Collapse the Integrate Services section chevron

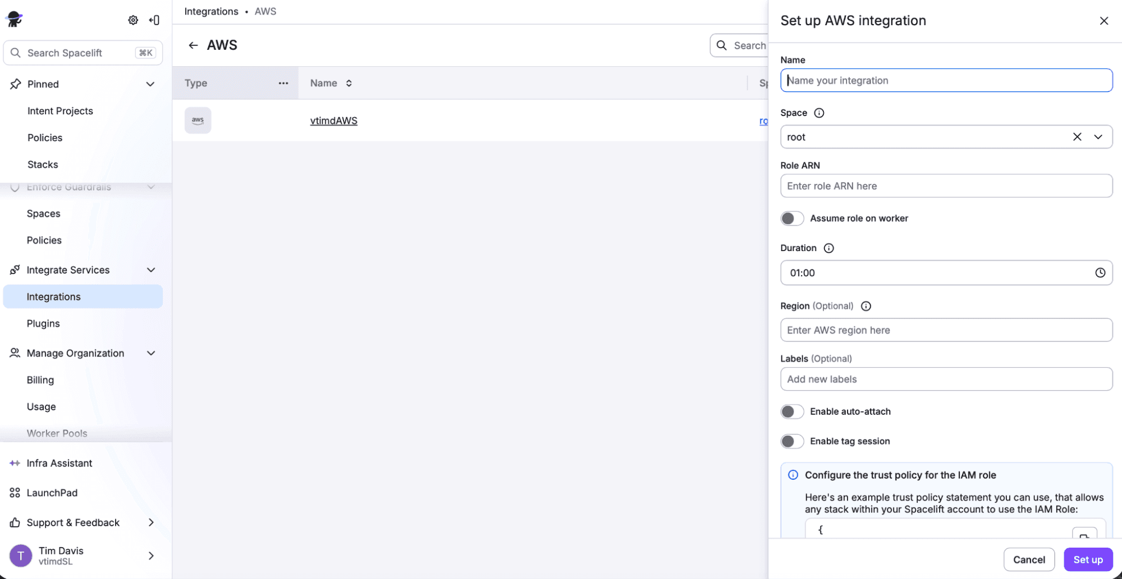click(x=151, y=270)
